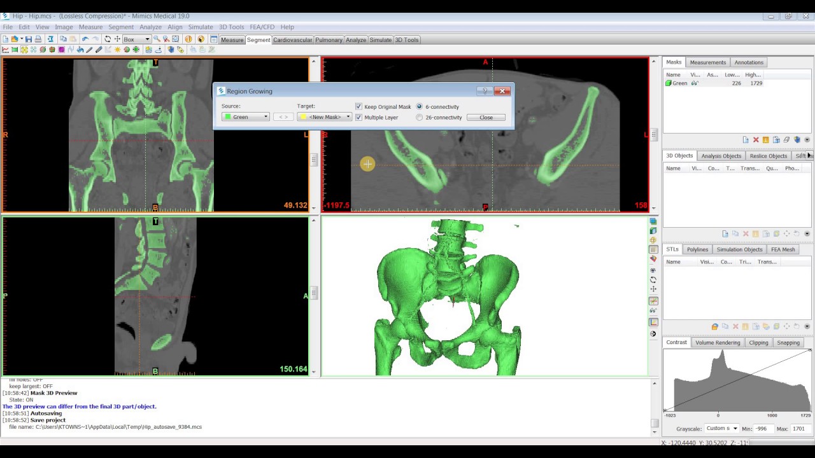Click the Thresholding green bar icon

point(15,50)
